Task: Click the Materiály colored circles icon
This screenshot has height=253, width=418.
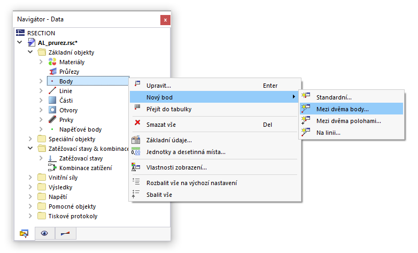Action: [52, 62]
